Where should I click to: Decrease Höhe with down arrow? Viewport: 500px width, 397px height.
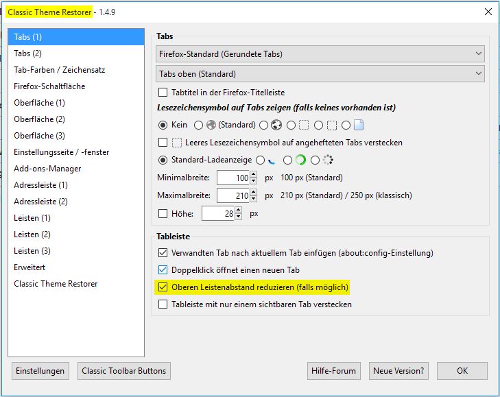point(239,217)
